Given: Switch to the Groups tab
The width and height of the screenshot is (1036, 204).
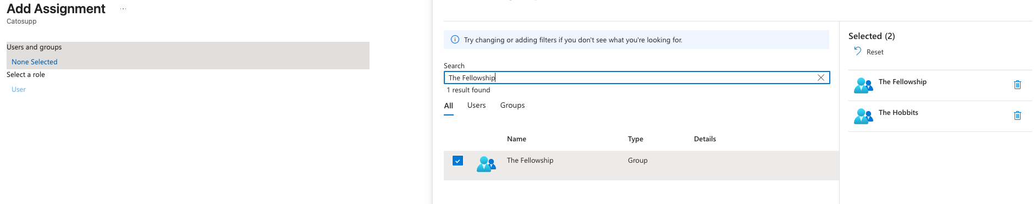Looking at the screenshot, I should [513, 105].
